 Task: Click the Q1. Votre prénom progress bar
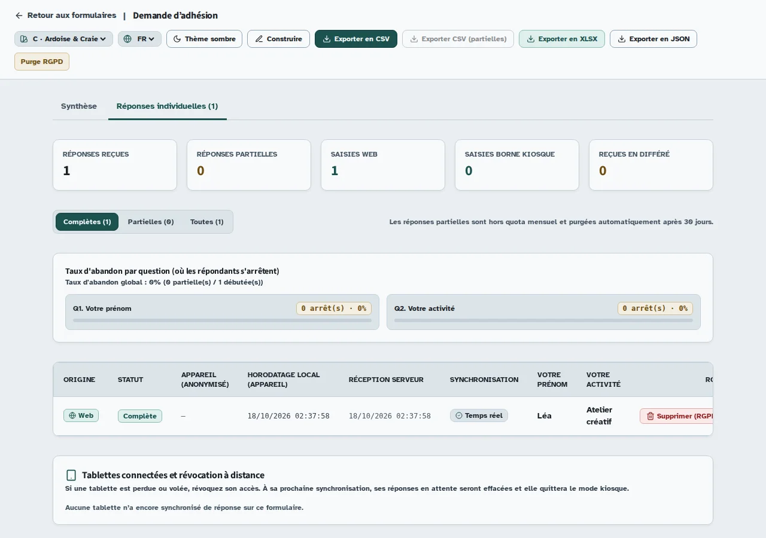pyautogui.click(x=222, y=320)
